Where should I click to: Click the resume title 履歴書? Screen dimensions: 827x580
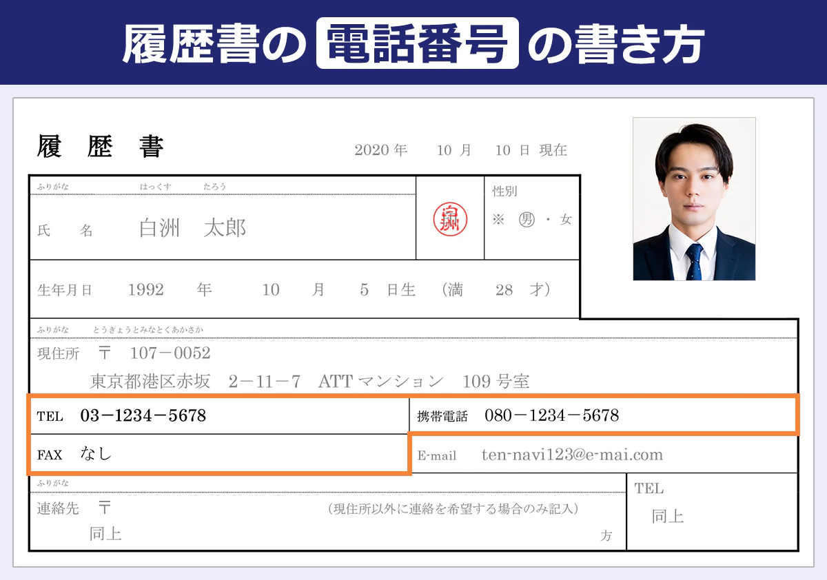tap(101, 147)
